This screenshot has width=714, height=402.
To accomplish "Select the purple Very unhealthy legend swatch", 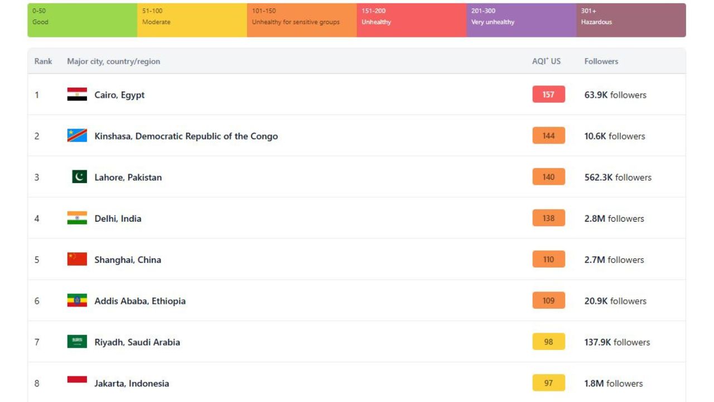I will tap(521, 20).
